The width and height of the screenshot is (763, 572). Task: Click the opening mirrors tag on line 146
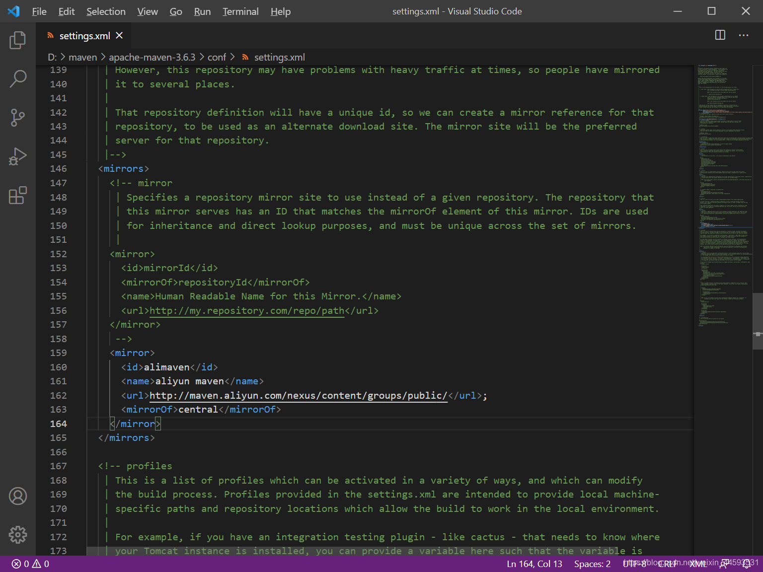click(124, 169)
